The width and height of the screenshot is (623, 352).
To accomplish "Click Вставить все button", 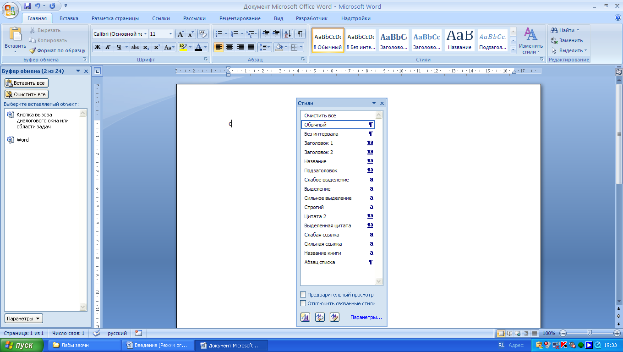I will [26, 83].
